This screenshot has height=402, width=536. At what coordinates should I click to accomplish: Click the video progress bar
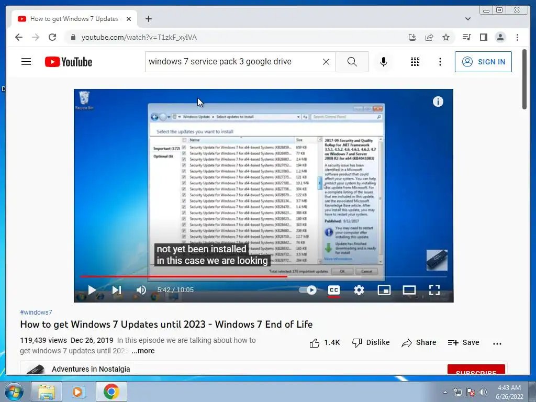[x=263, y=276]
